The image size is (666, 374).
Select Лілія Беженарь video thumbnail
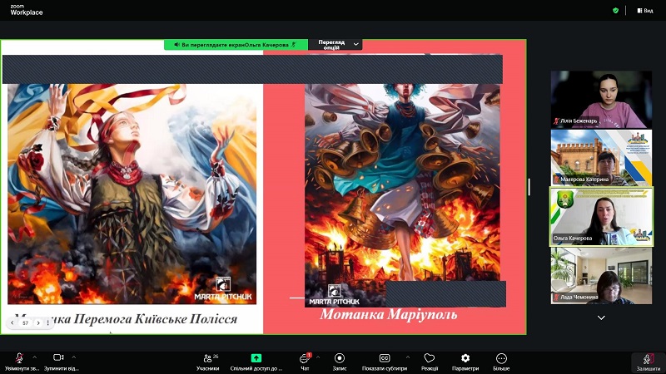pos(601,100)
